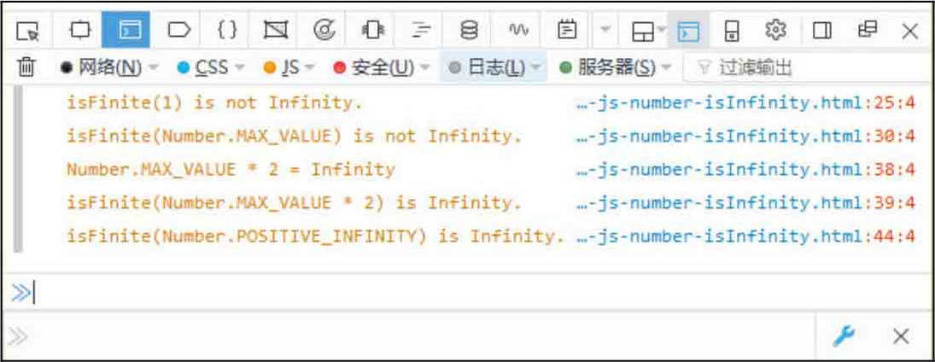Toggle the 服务器(S) server filter
Viewport: 935px width, 362px height.
[x=608, y=67]
